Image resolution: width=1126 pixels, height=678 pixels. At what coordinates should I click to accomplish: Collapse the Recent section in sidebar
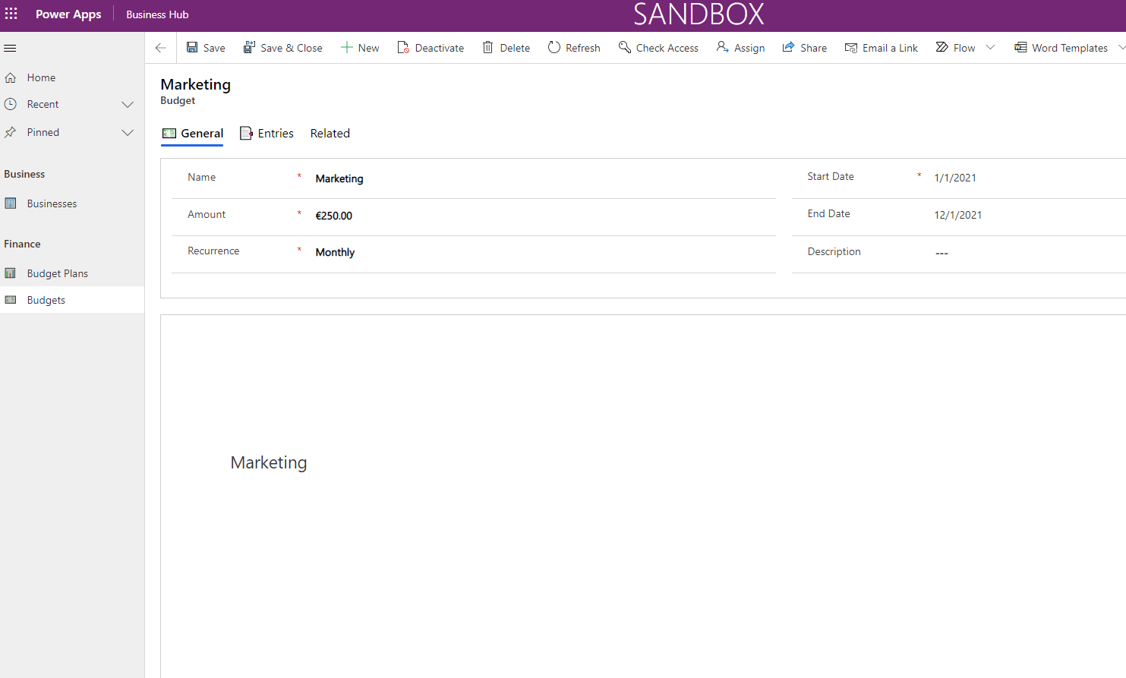click(x=127, y=104)
